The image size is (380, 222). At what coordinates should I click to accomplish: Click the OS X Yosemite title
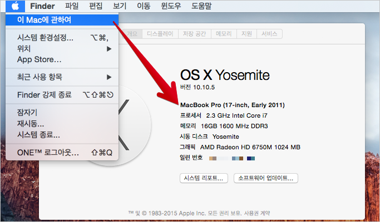(x=225, y=75)
